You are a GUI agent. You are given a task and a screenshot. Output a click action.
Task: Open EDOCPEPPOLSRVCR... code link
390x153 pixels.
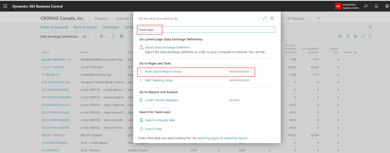click(56, 120)
